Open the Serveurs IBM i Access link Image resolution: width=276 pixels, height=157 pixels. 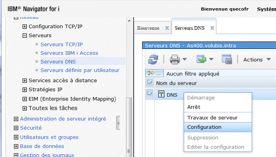(69, 53)
